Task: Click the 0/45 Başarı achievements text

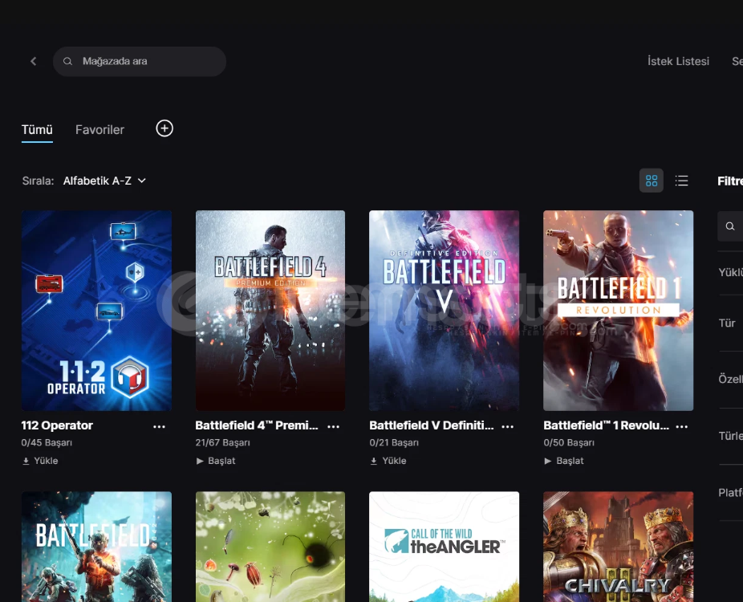Action: coord(47,442)
